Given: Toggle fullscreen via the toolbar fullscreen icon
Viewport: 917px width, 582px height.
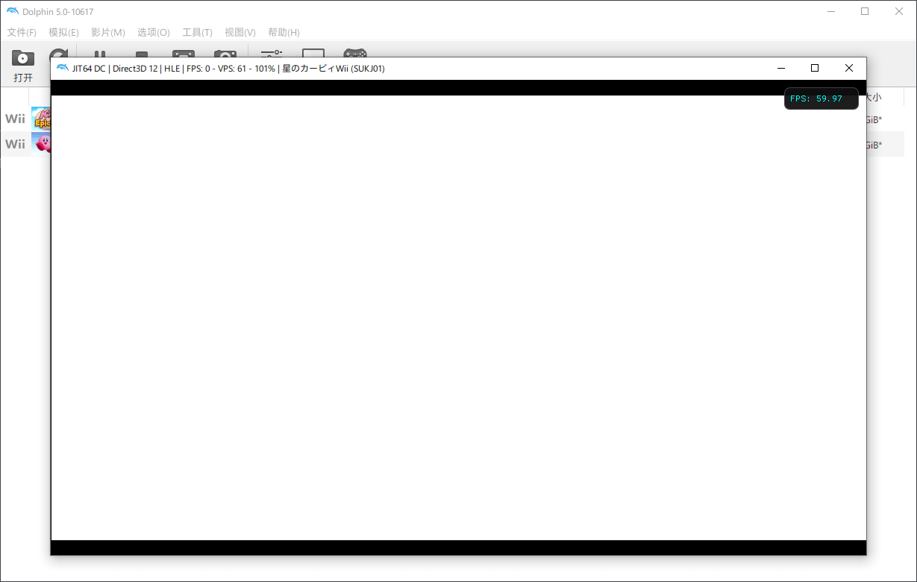Looking at the screenshot, I should tap(183, 54).
